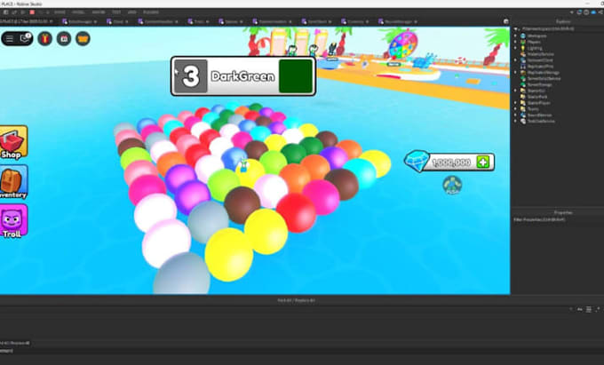The height and width of the screenshot is (365, 604).
Task: Click the Explorer panel title
Action: click(x=563, y=21)
